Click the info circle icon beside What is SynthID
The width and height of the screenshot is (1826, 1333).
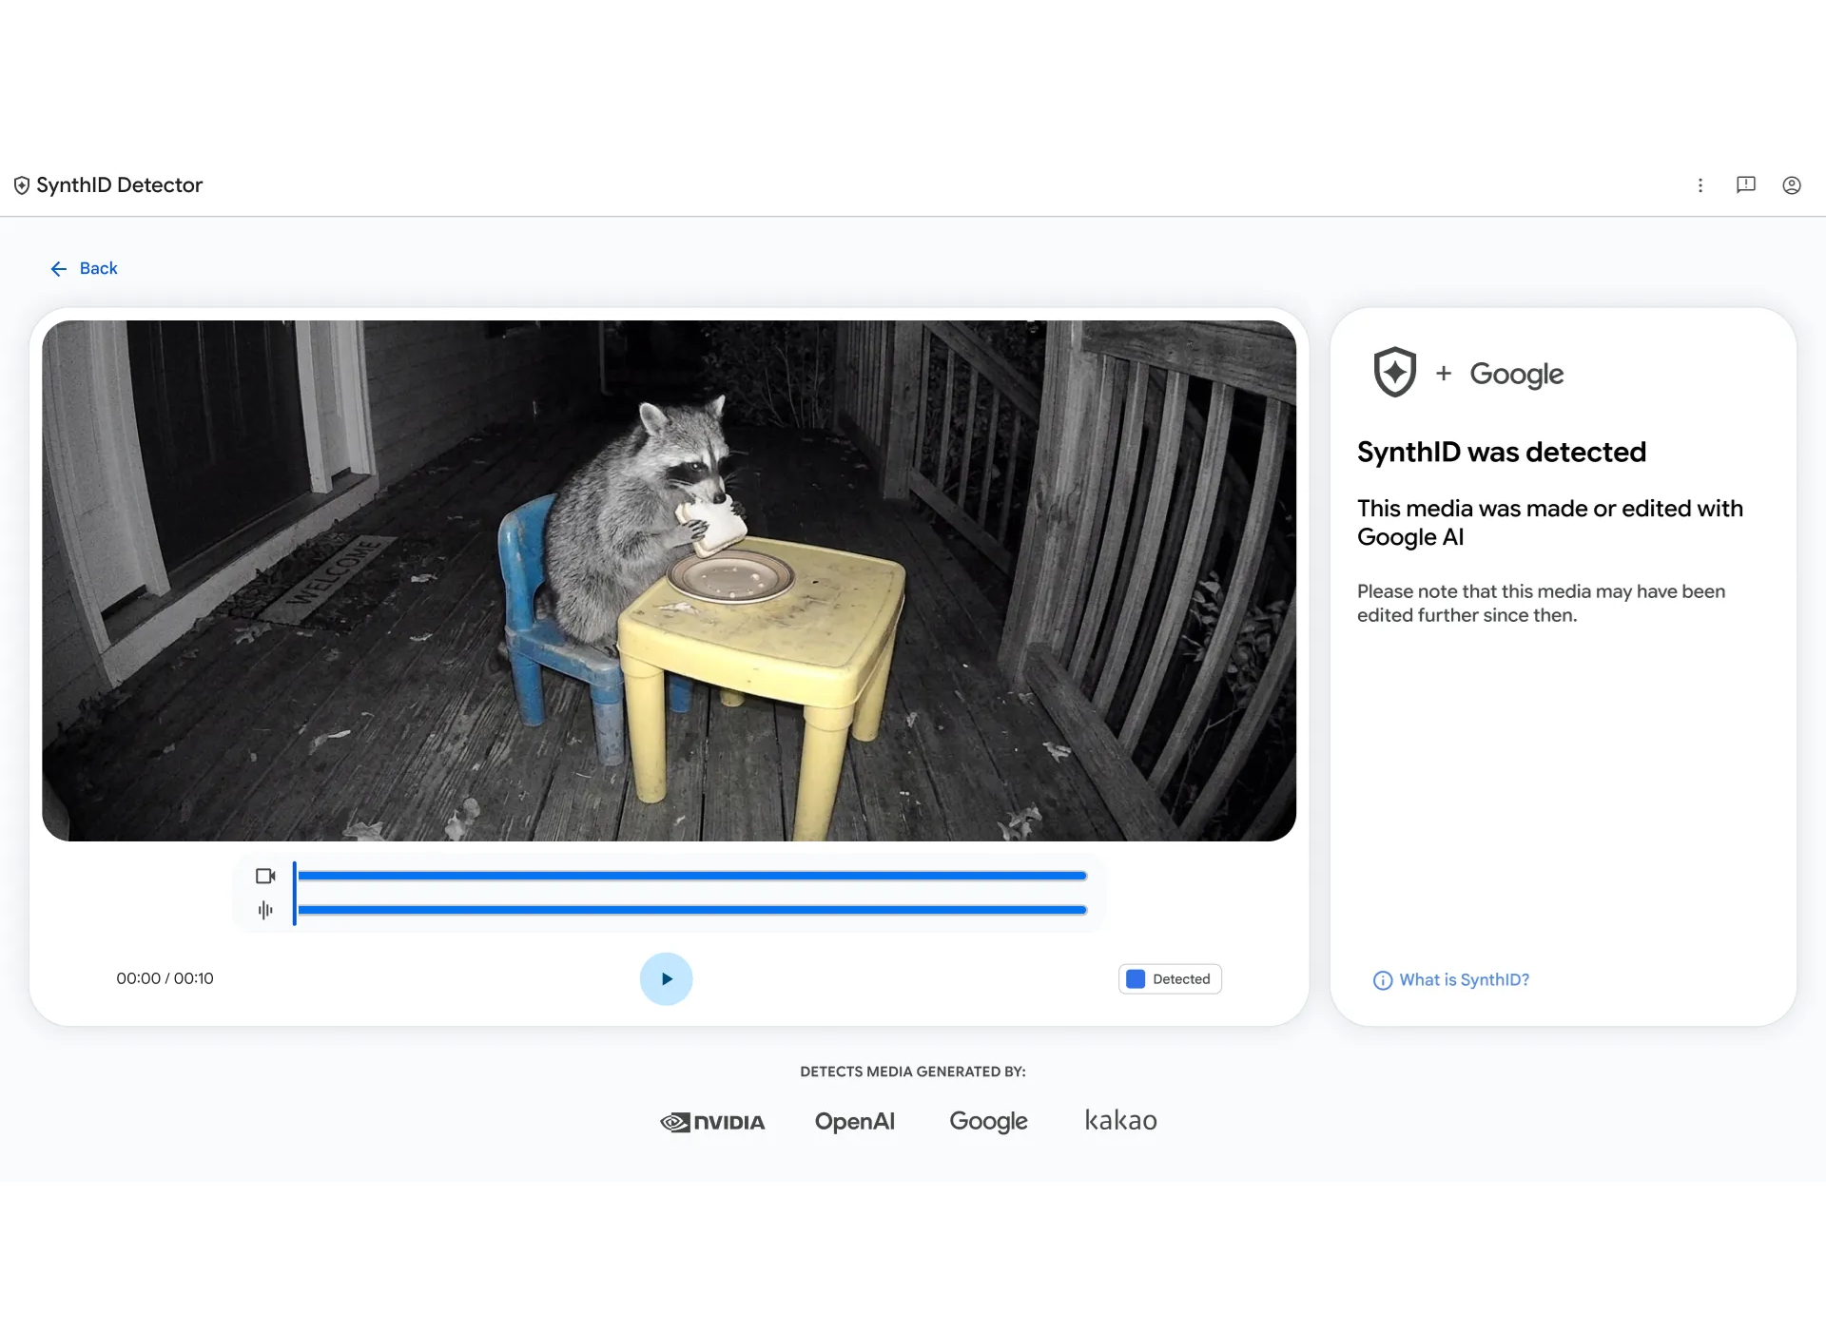1383,980
